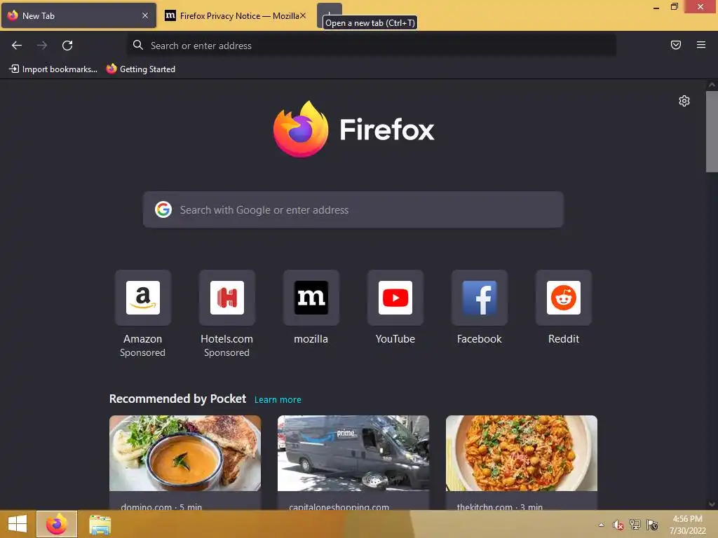Open the domino.com soup article thumbnail
Viewport: 718px width, 538px height.
185,453
